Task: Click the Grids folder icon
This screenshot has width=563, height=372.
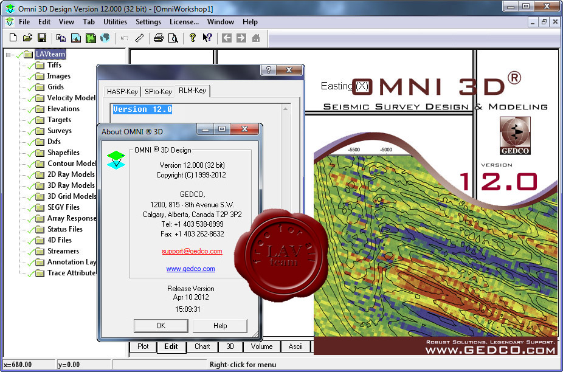Action: (40, 88)
